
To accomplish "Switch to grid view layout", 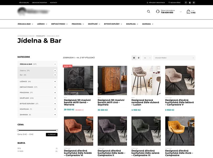I will pos(134,58).
